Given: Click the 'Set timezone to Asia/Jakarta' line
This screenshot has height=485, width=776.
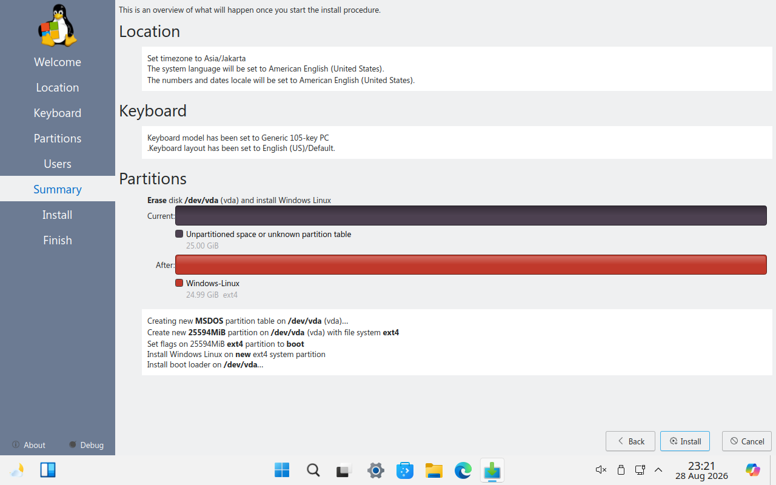Looking at the screenshot, I should 196,58.
